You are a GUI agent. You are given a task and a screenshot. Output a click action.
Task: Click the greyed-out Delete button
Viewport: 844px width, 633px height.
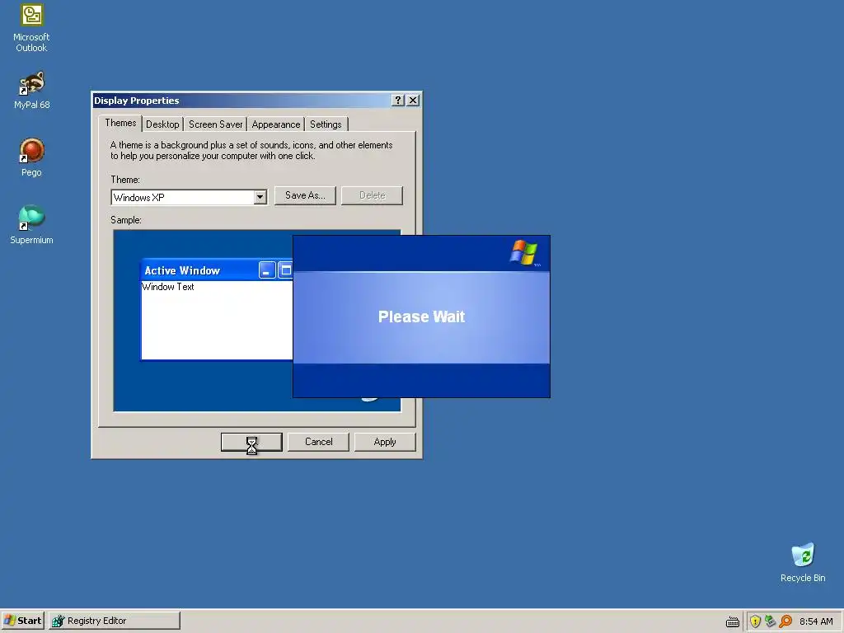372,195
